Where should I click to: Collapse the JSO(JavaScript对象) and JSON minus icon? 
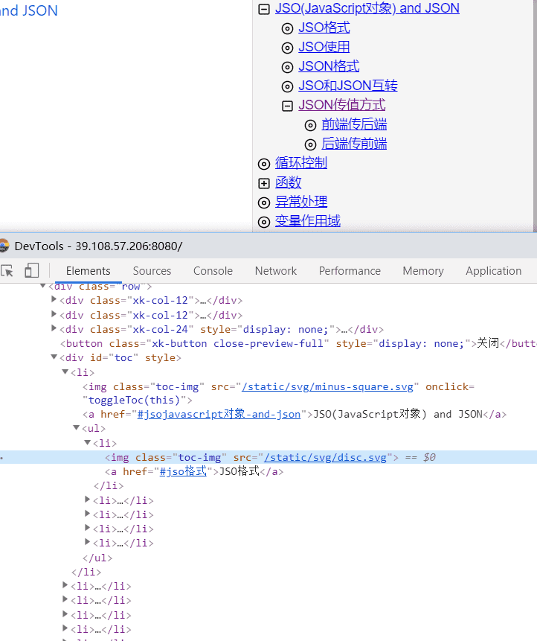(x=263, y=9)
